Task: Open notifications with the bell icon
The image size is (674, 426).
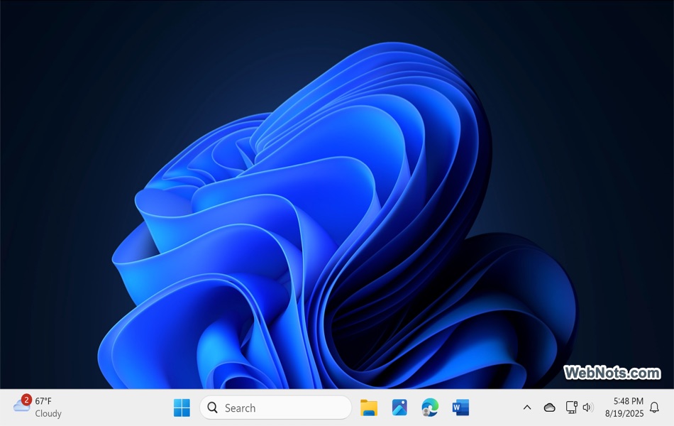Action: point(654,407)
